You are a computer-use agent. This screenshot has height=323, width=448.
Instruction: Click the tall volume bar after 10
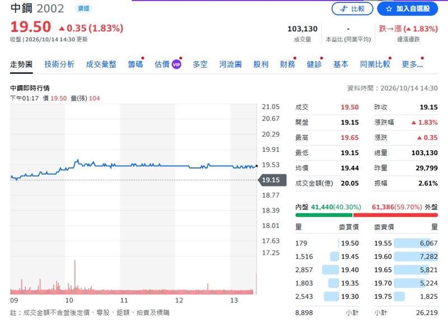click(75, 277)
